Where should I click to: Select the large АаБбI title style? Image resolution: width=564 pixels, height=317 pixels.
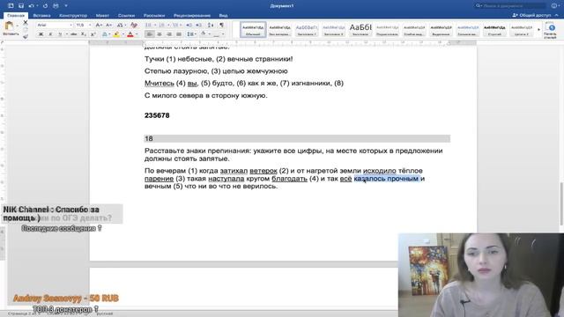tap(360, 29)
